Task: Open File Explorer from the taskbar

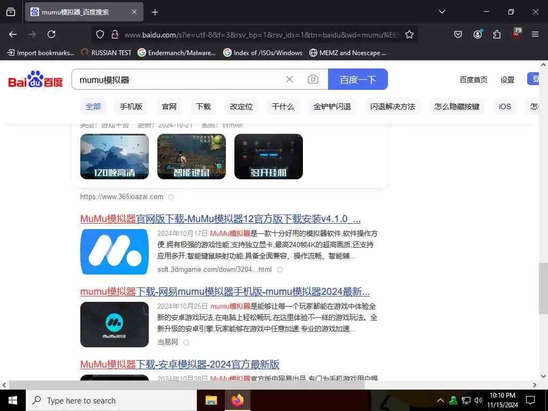Action: click(211, 400)
